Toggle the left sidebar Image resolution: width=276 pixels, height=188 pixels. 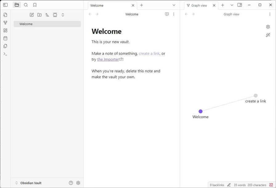pos(5,5)
